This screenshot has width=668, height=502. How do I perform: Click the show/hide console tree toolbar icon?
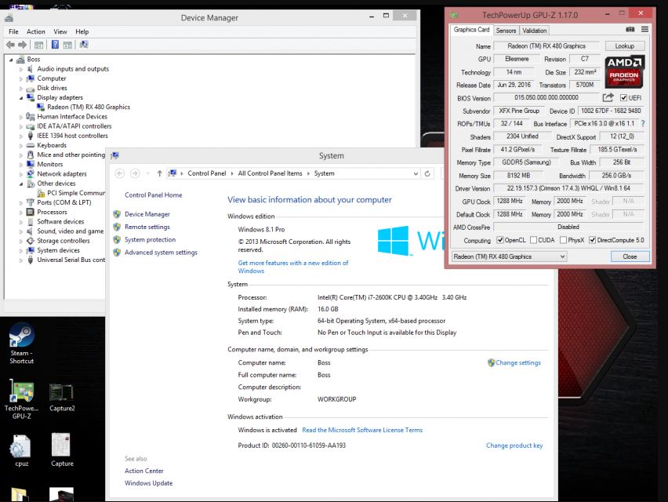pyautogui.click(x=38, y=45)
